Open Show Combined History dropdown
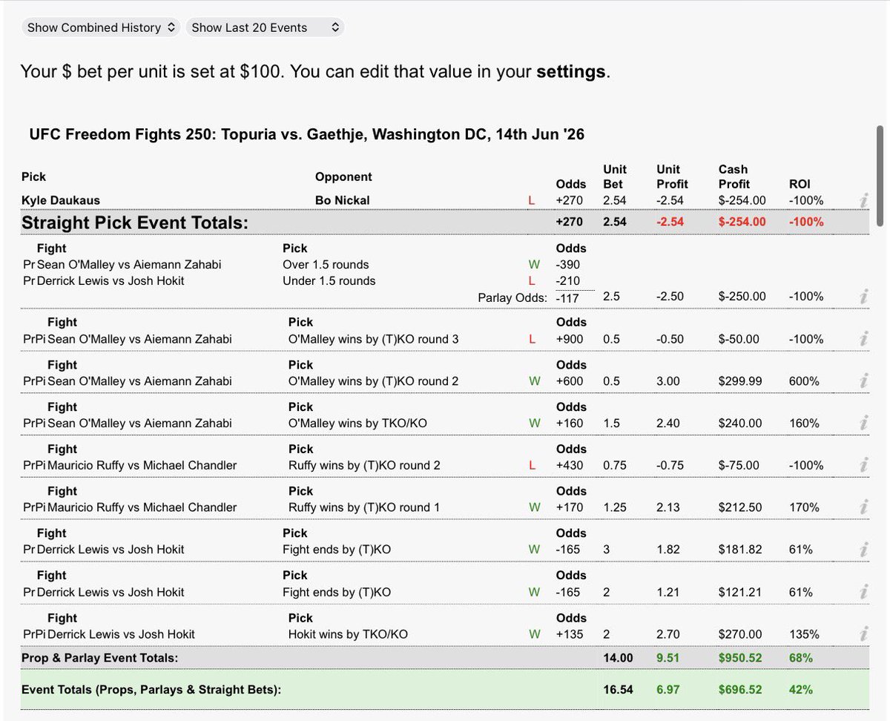The height and width of the screenshot is (721, 890). coord(99,27)
